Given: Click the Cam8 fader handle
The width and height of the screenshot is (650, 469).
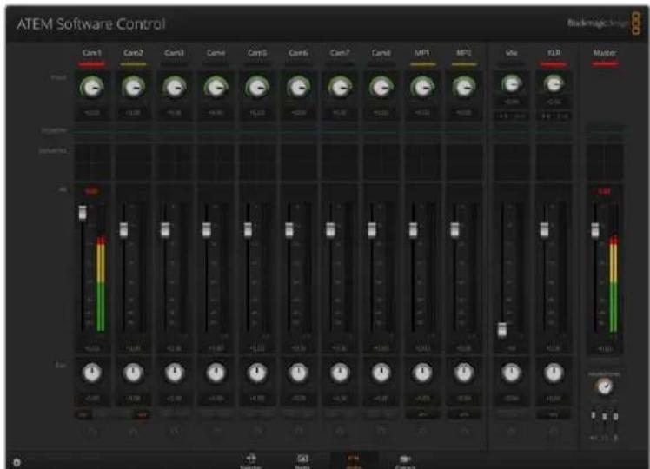Looking at the screenshot, I should (x=372, y=229).
